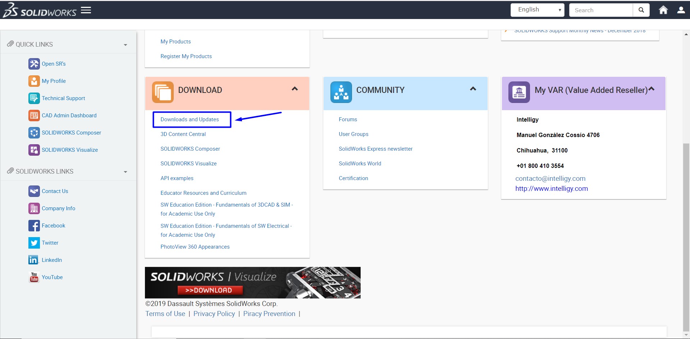
Task: Collapse the DOWNLOAD panel chevron
Action: 295,89
